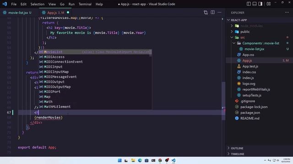Open the Run menu
Screen dimensions: 293x164
tap(71, 4)
